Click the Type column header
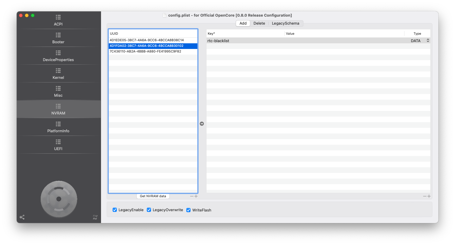 point(417,34)
